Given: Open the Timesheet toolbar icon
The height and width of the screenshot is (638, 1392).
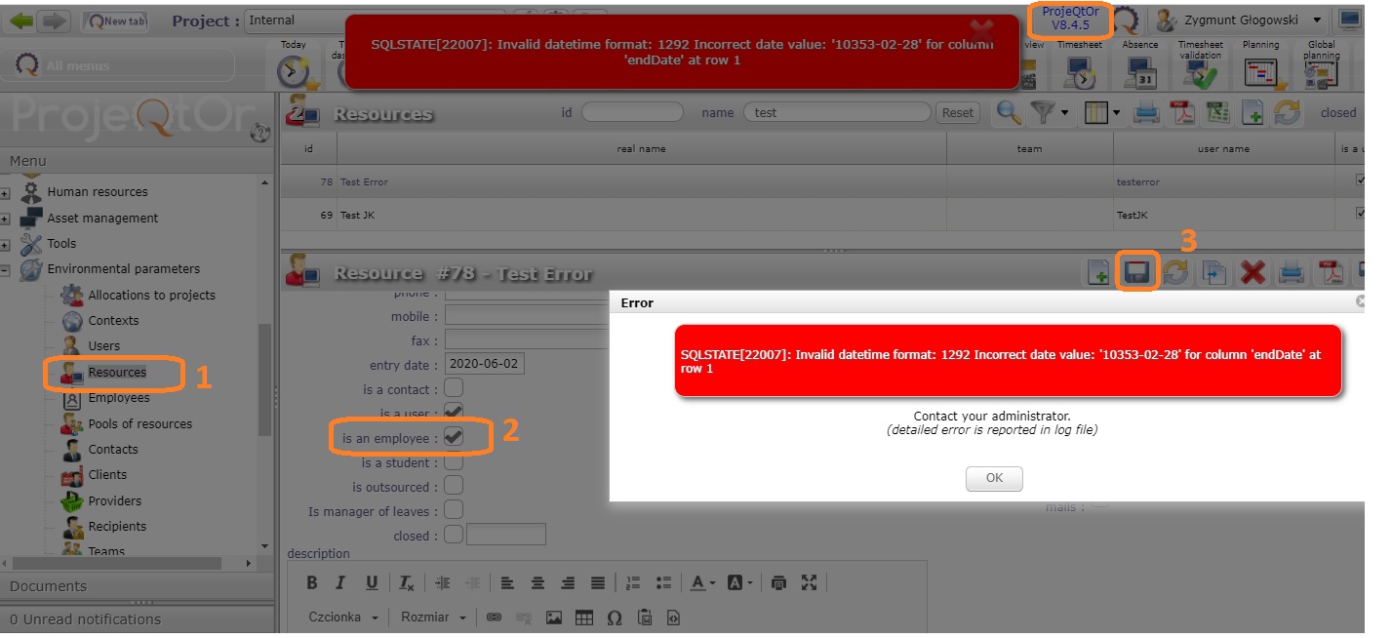Looking at the screenshot, I should 1080,72.
